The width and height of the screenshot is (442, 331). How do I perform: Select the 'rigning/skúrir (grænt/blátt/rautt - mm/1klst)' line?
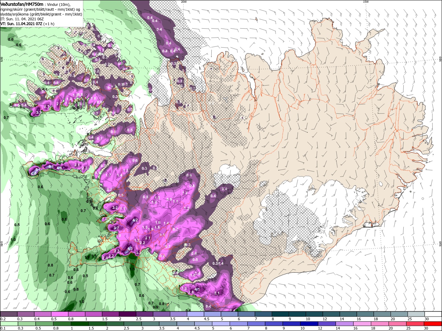[38, 9]
